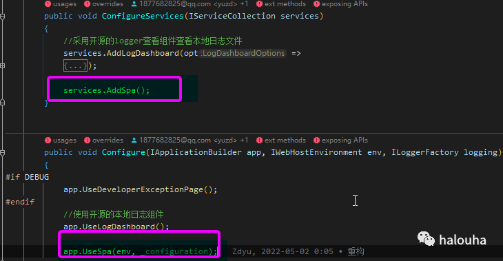The width and height of the screenshot is (503, 261).
Task: Click the comment above app.UseLogDashboard
Action: pyautogui.click(x=114, y=214)
